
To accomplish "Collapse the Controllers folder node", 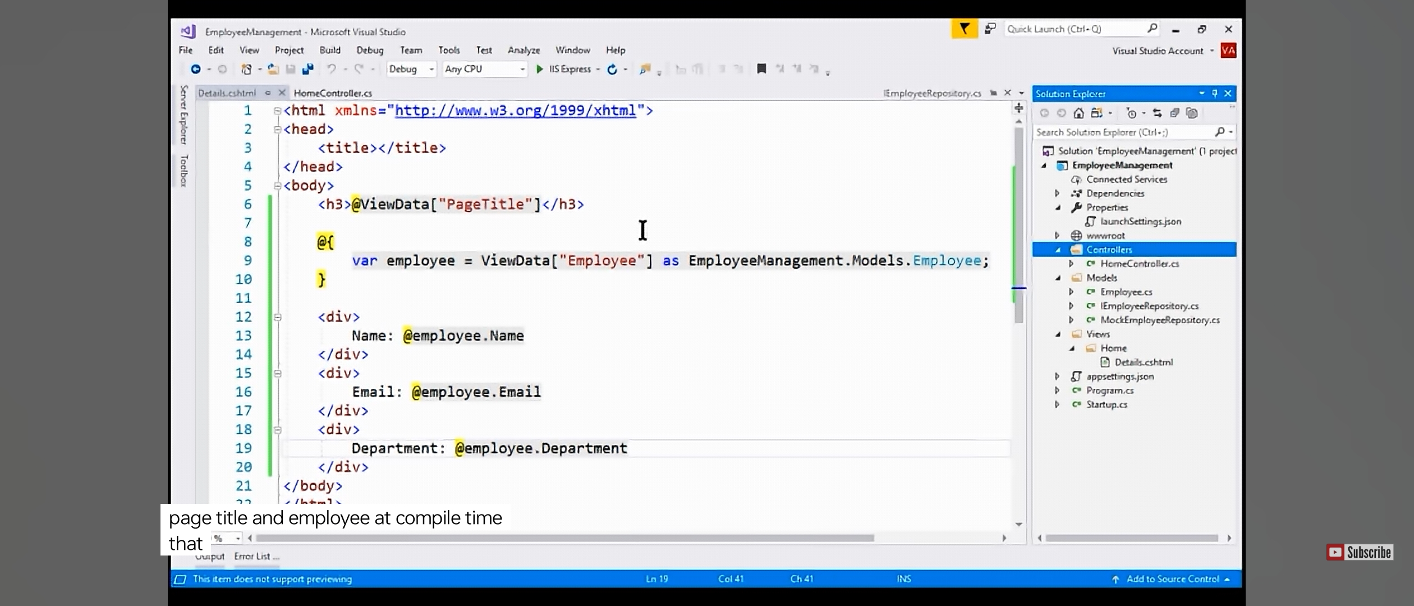I will (1058, 250).
